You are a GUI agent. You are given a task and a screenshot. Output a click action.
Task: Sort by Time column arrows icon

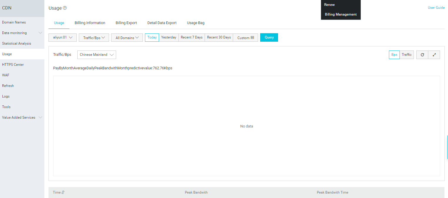(63, 192)
